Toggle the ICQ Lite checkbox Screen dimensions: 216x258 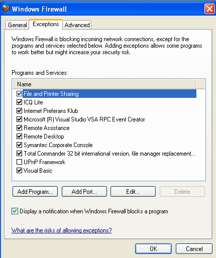click(19, 102)
